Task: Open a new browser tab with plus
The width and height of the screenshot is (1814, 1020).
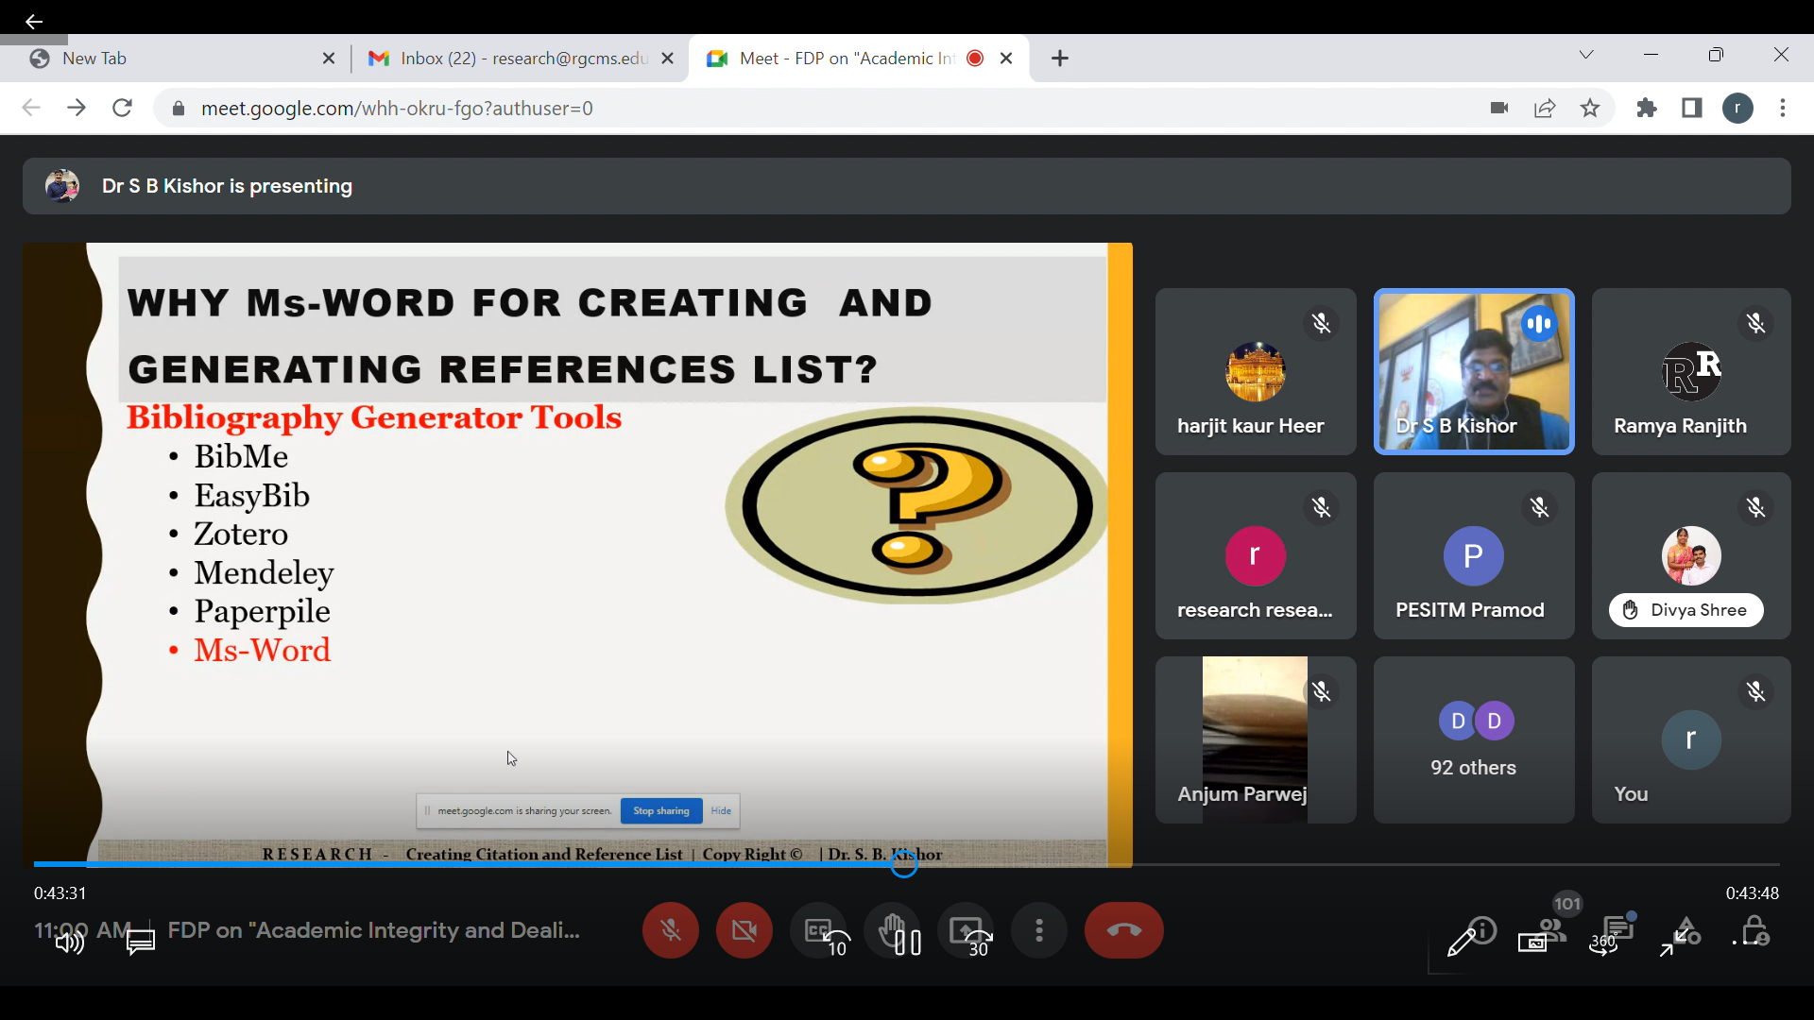Action: 1060,59
